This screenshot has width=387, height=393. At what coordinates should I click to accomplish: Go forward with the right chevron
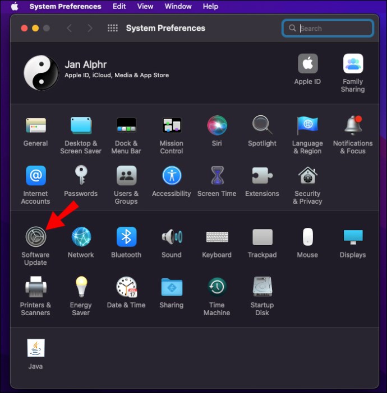90,28
